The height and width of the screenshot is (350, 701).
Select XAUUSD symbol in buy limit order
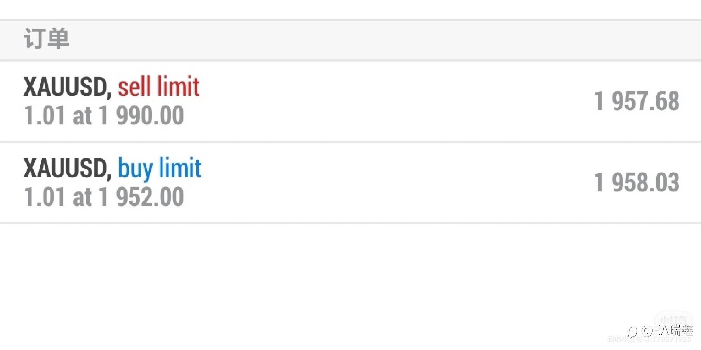tap(65, 168)
